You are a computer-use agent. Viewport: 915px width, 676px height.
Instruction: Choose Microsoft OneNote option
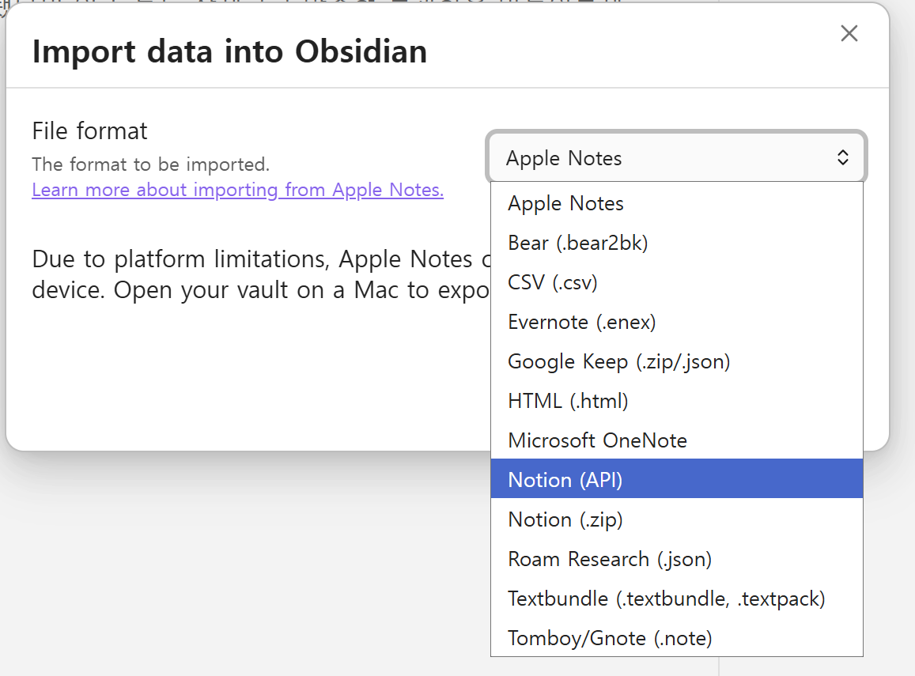pos(676,440)
